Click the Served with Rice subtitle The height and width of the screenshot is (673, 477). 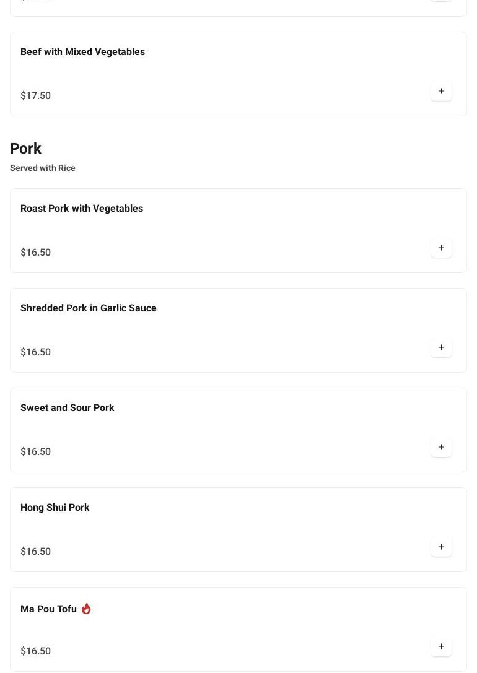pyautogui.click(x=43, y=168)
